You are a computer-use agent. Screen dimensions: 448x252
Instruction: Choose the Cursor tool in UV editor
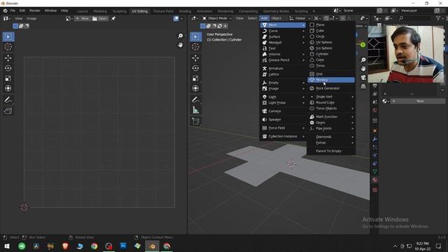click(8, 47)
